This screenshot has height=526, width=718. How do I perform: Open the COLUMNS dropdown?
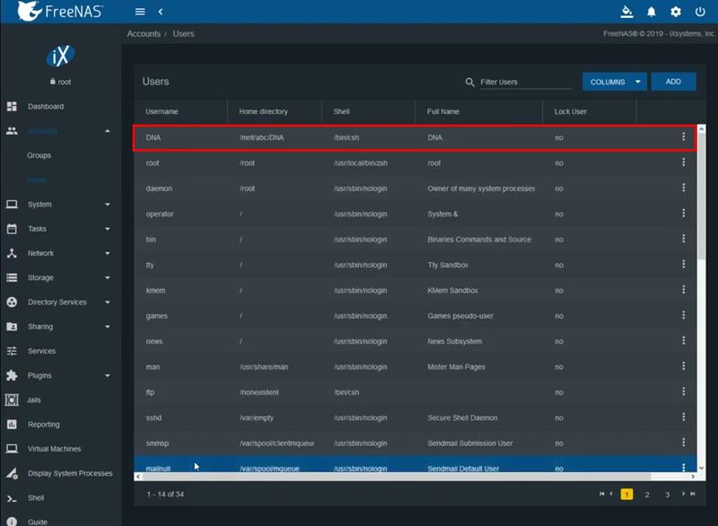pyautogui.click(x=613, y=81)
